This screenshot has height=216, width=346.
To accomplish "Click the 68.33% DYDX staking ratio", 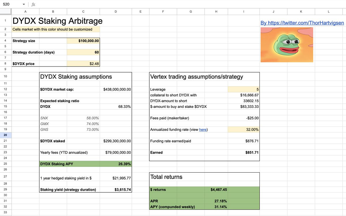I will tap(125, 107).
